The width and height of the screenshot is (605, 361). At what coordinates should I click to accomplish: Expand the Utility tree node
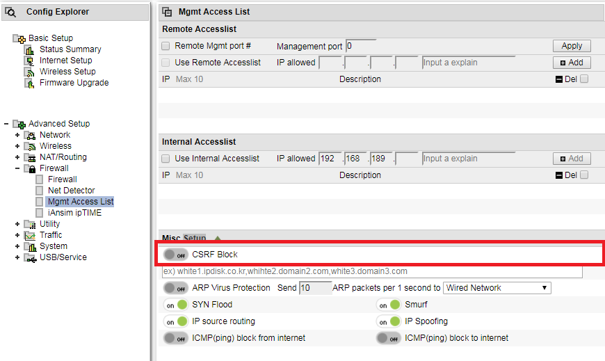[17, 225]
